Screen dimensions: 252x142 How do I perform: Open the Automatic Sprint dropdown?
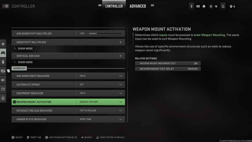coord(68,84)
